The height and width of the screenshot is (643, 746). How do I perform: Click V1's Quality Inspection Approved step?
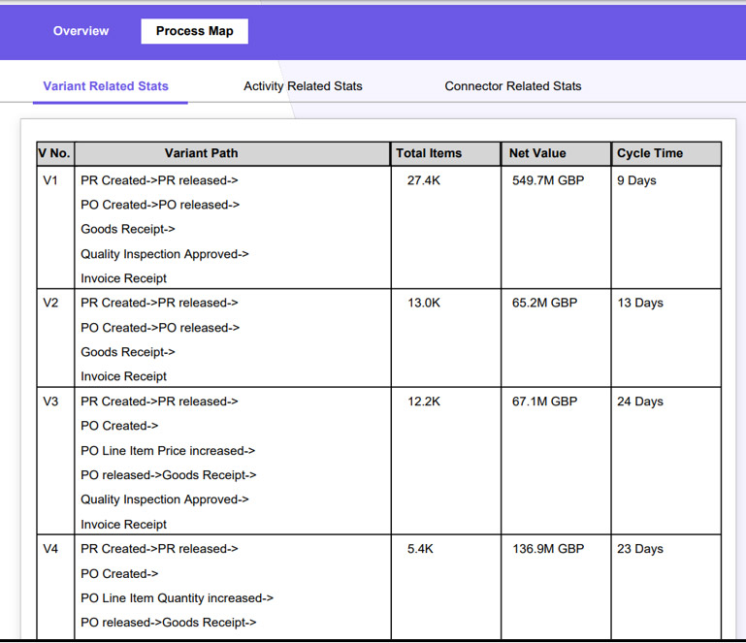(x=165, y=254)
